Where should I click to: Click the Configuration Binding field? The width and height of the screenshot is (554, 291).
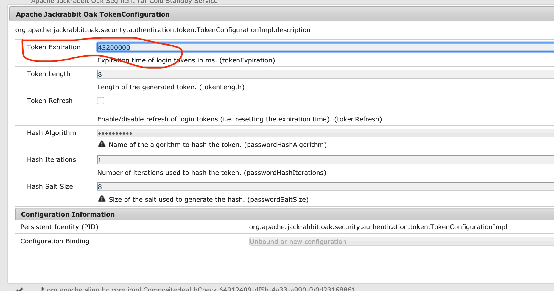pos(401,241)
